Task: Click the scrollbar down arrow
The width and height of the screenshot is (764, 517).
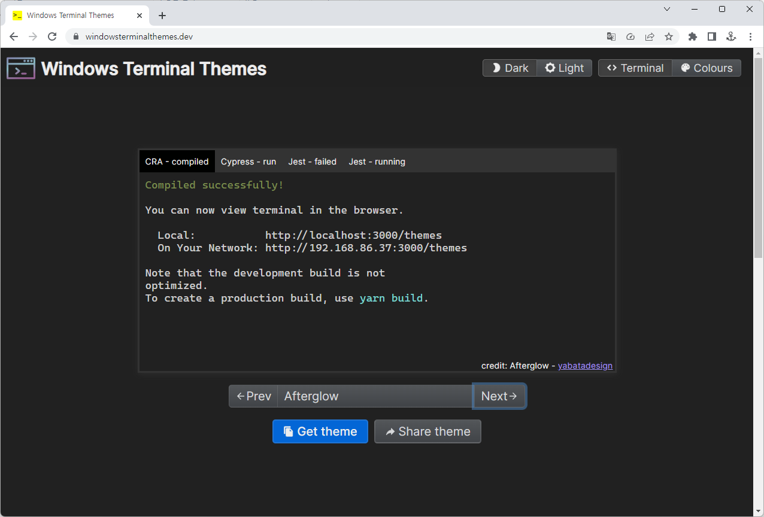Action: point(758,512)
